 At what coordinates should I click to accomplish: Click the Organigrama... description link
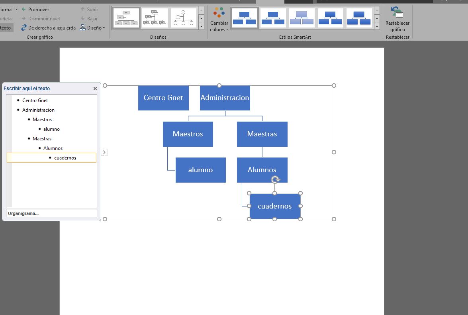(x=23, y=213)
